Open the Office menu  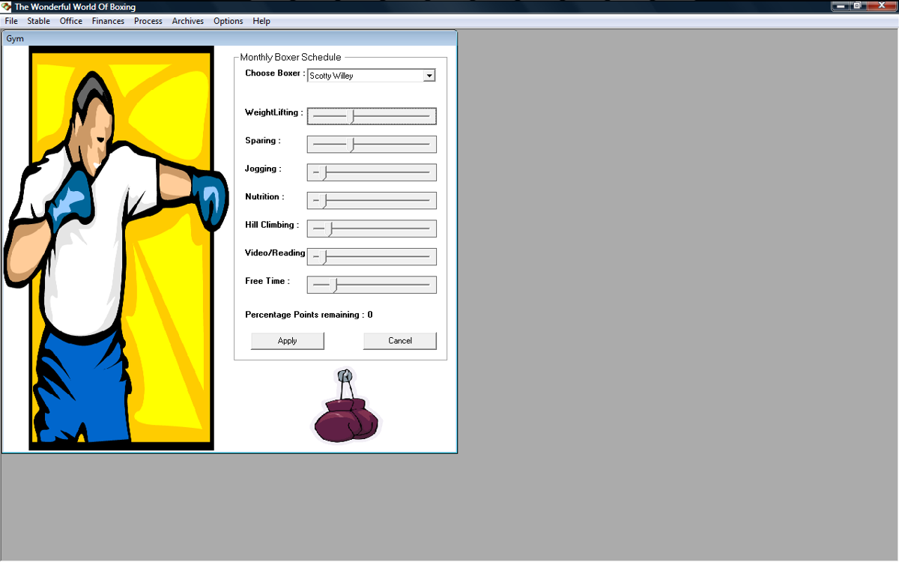pos(71,21)
